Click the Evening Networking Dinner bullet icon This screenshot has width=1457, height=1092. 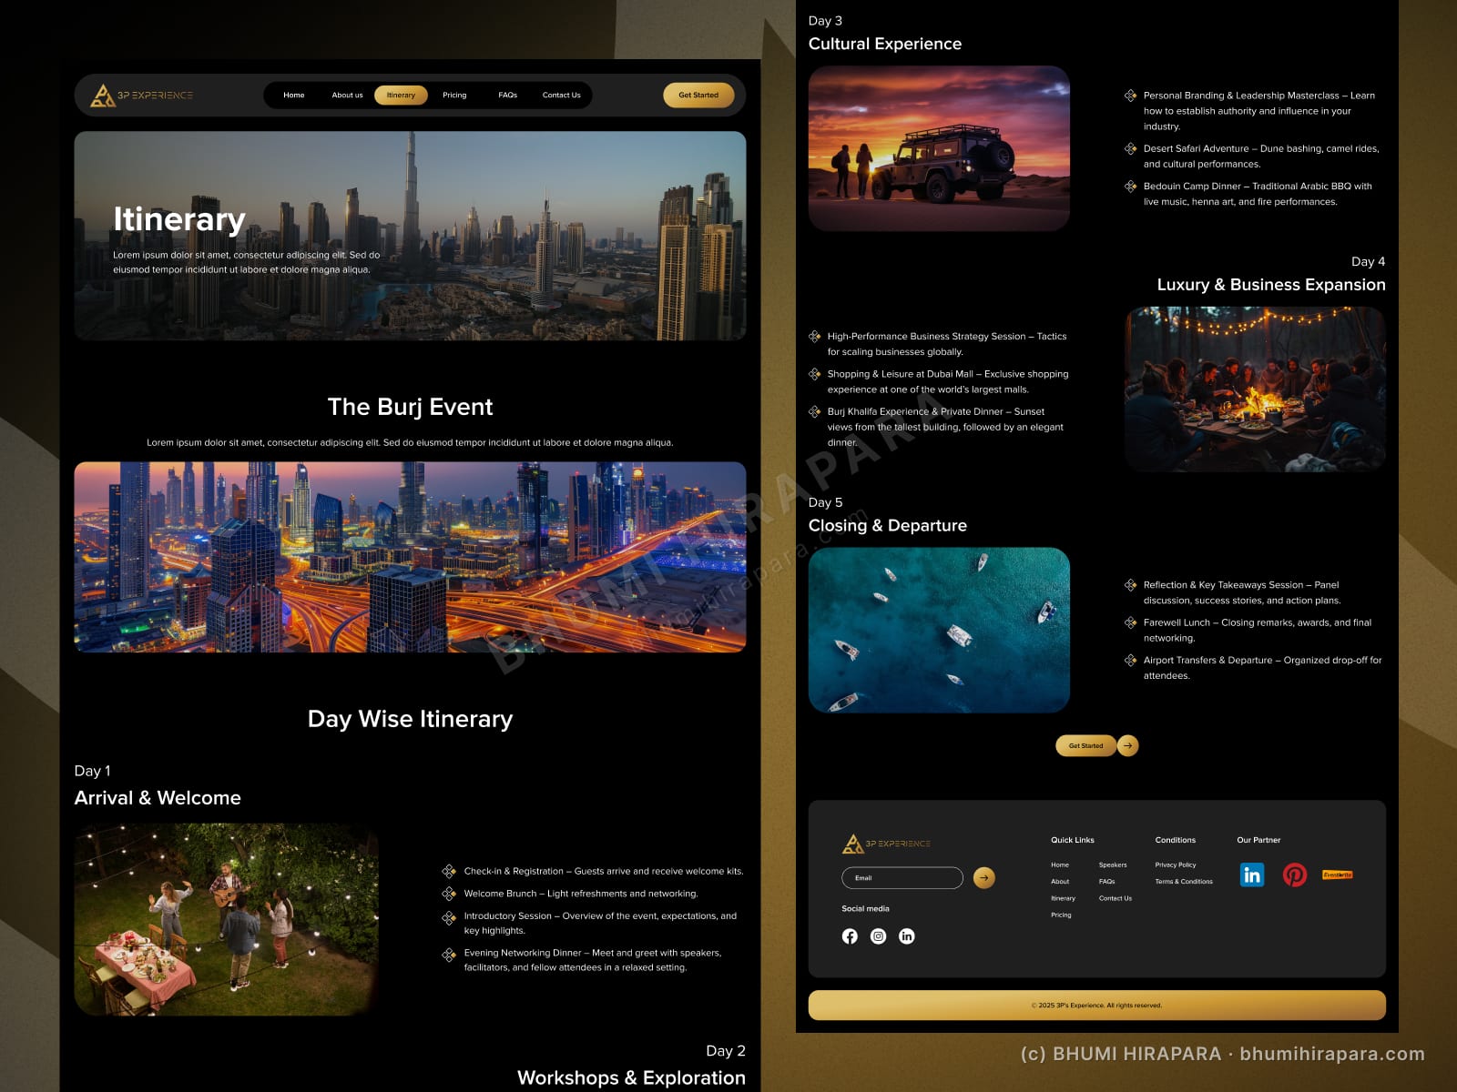pos(449,955)
